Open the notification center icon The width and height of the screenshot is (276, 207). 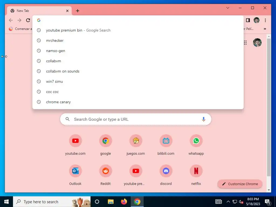267,202
